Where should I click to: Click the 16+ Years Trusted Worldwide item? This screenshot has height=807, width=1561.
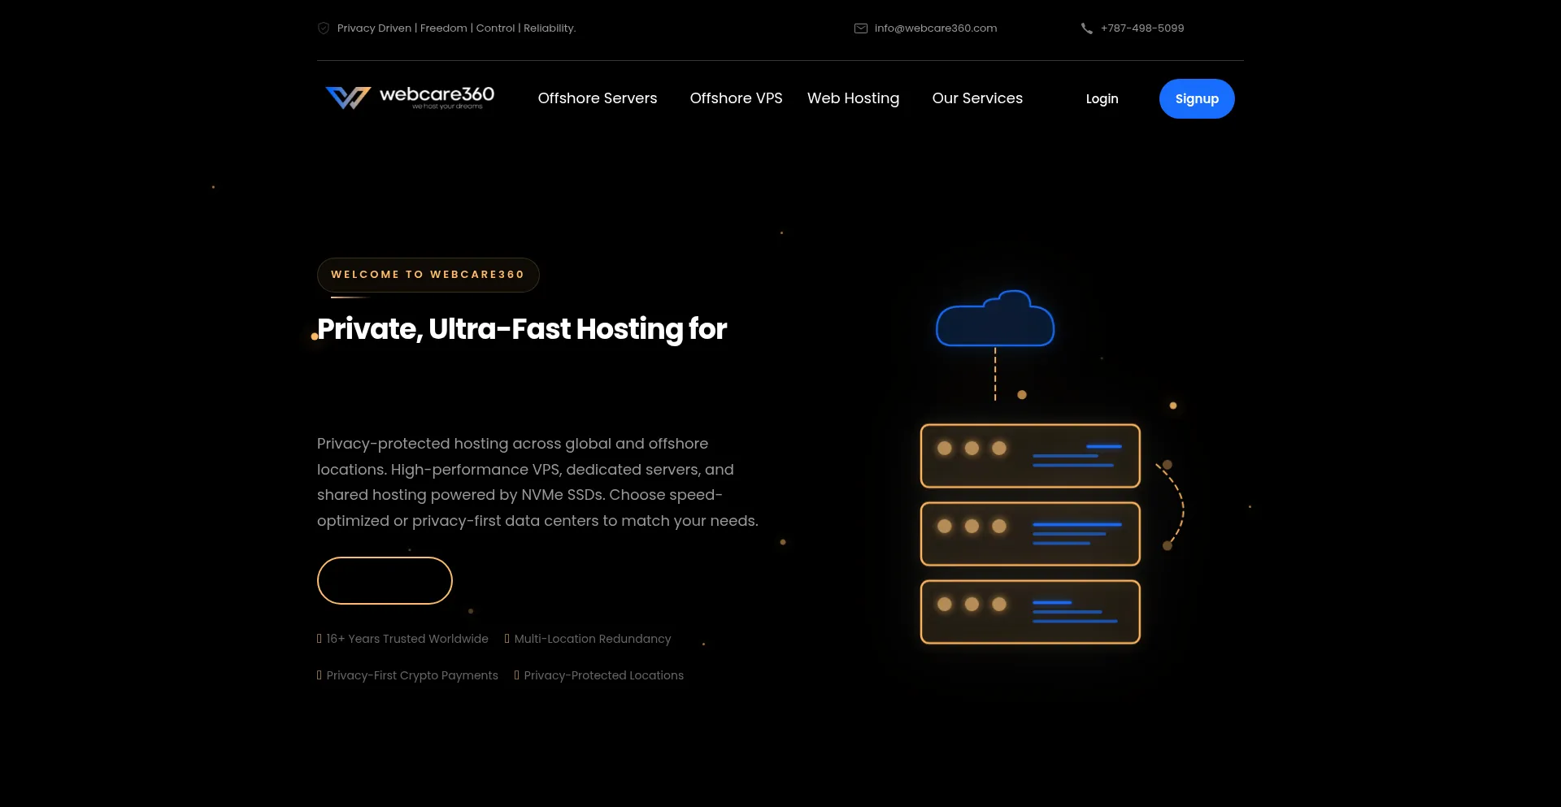407,639
